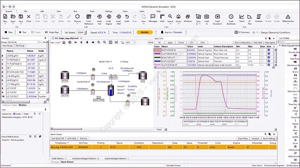
Task: Toggle the Axis checkbox for MOTIVESIDE.W
Action: click(269, 50)
